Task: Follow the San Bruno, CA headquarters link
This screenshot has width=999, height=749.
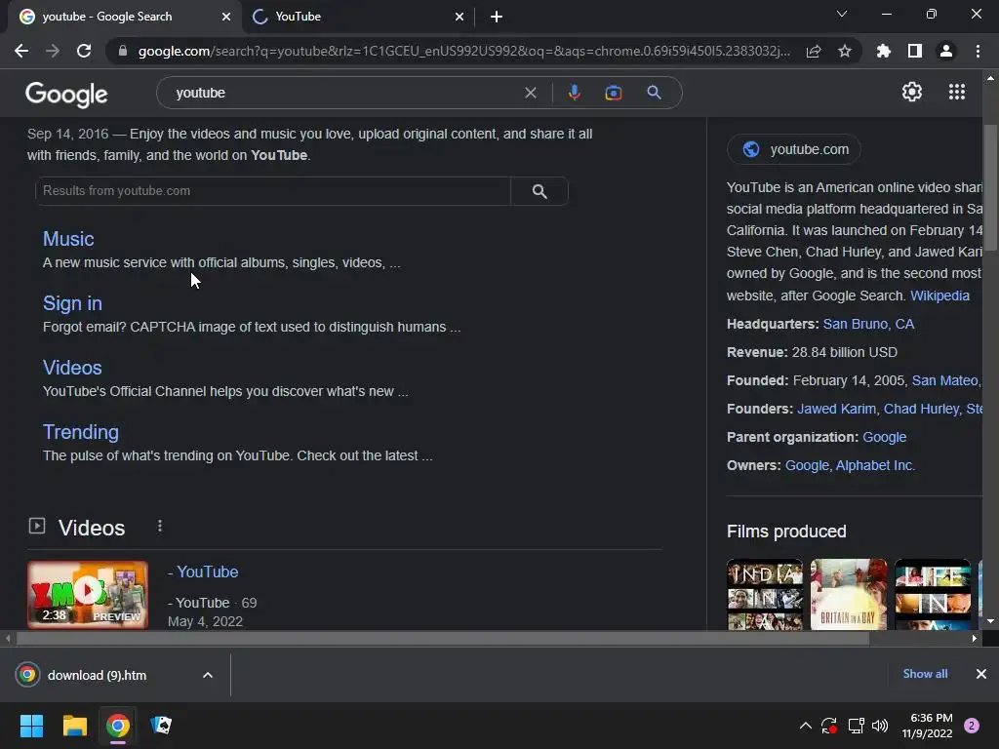Action: tap(868, 324)
